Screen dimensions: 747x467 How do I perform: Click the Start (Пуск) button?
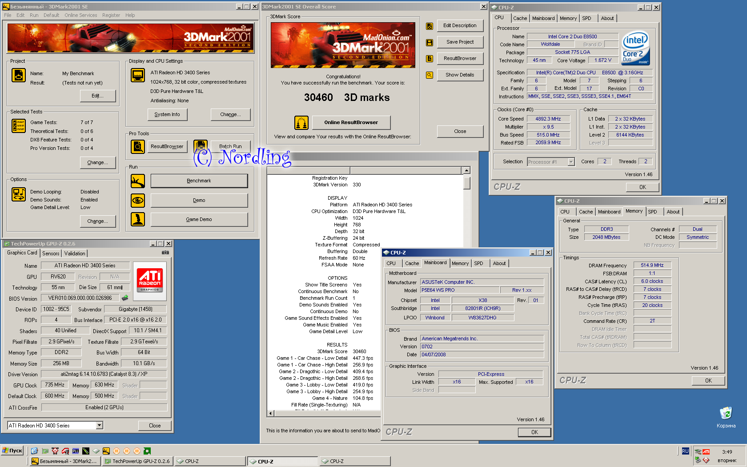coord(12,451)
